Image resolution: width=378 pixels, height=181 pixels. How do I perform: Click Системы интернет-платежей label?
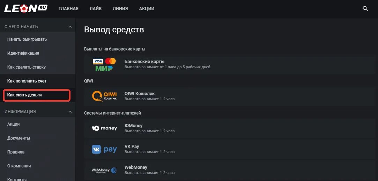113,113
